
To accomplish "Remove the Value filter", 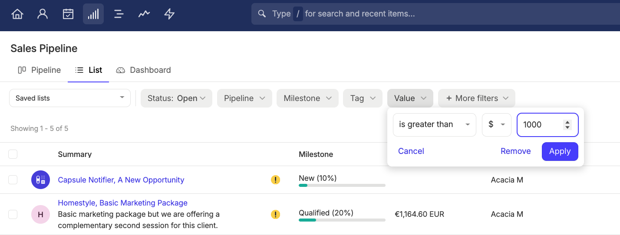I will [x=516, y=151].
